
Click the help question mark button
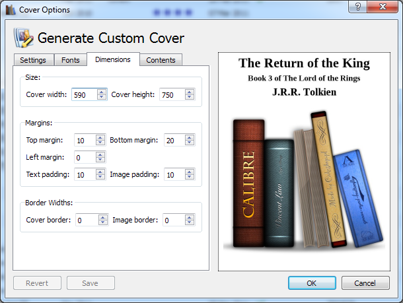tap(358, 7)
